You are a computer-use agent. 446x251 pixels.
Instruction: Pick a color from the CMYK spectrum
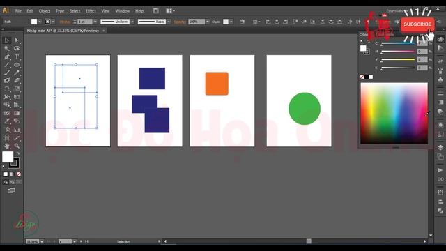pos(394,113)
